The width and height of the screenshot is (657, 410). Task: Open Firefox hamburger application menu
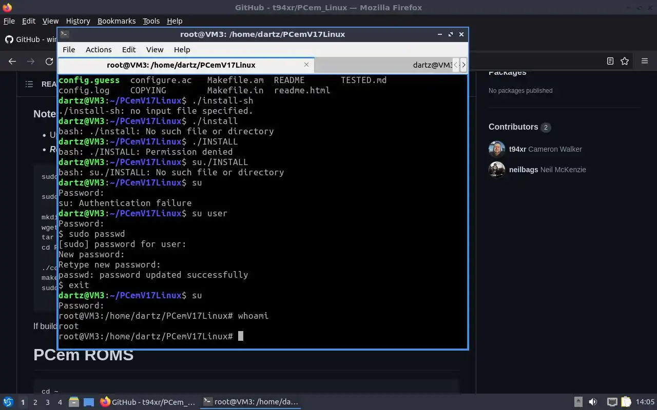click(645, 61)
